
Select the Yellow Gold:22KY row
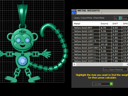click(x=100, y=45)
